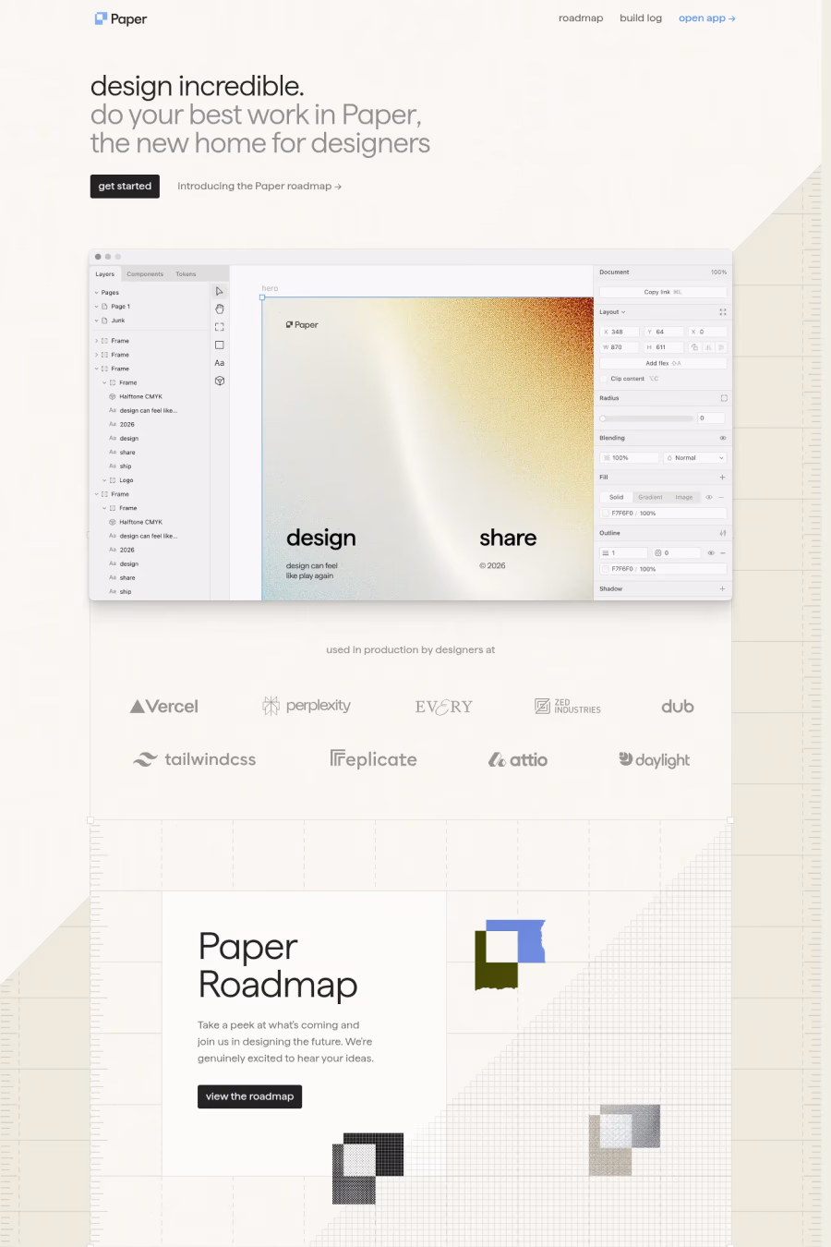Image resolution: width=831 pixels, height=1247 pixels.
Task: Select the rectangle shape tool
Action: pos(219,345)
